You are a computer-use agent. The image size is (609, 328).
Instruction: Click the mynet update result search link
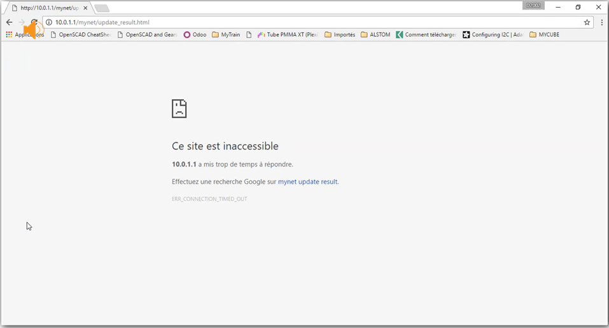pos(308,182)
